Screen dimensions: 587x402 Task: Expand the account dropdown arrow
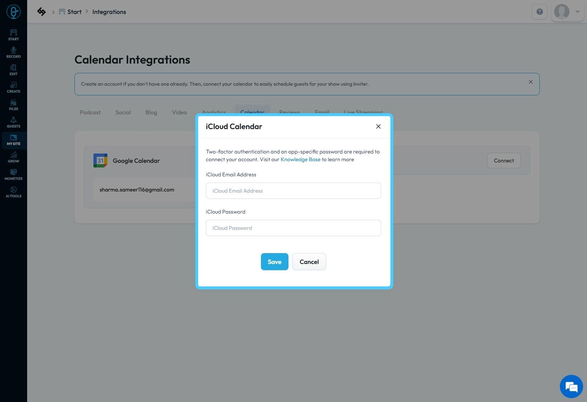click(577, 12)
